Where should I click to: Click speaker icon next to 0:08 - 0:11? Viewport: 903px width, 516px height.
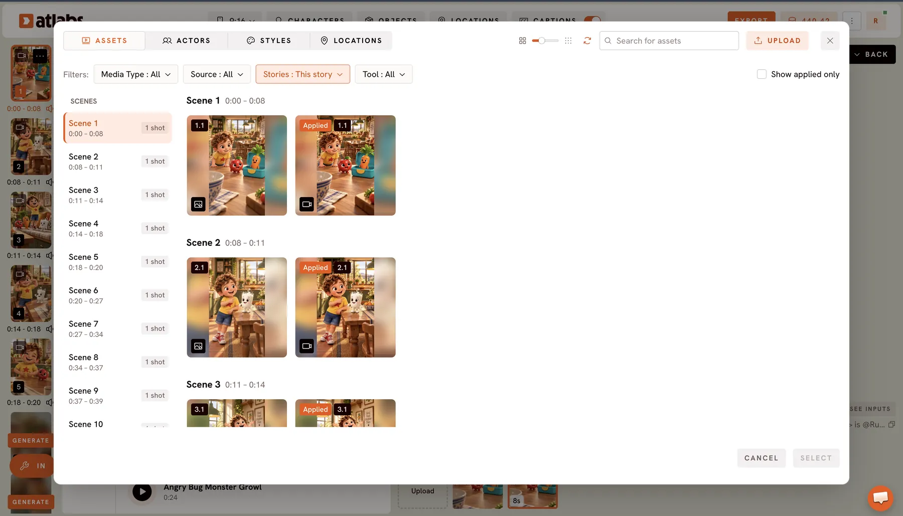coord(49,182)
